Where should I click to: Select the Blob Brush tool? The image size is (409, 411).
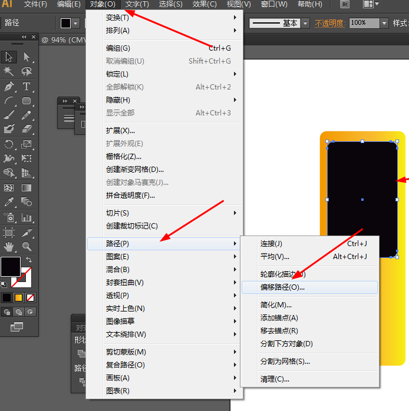9,129
